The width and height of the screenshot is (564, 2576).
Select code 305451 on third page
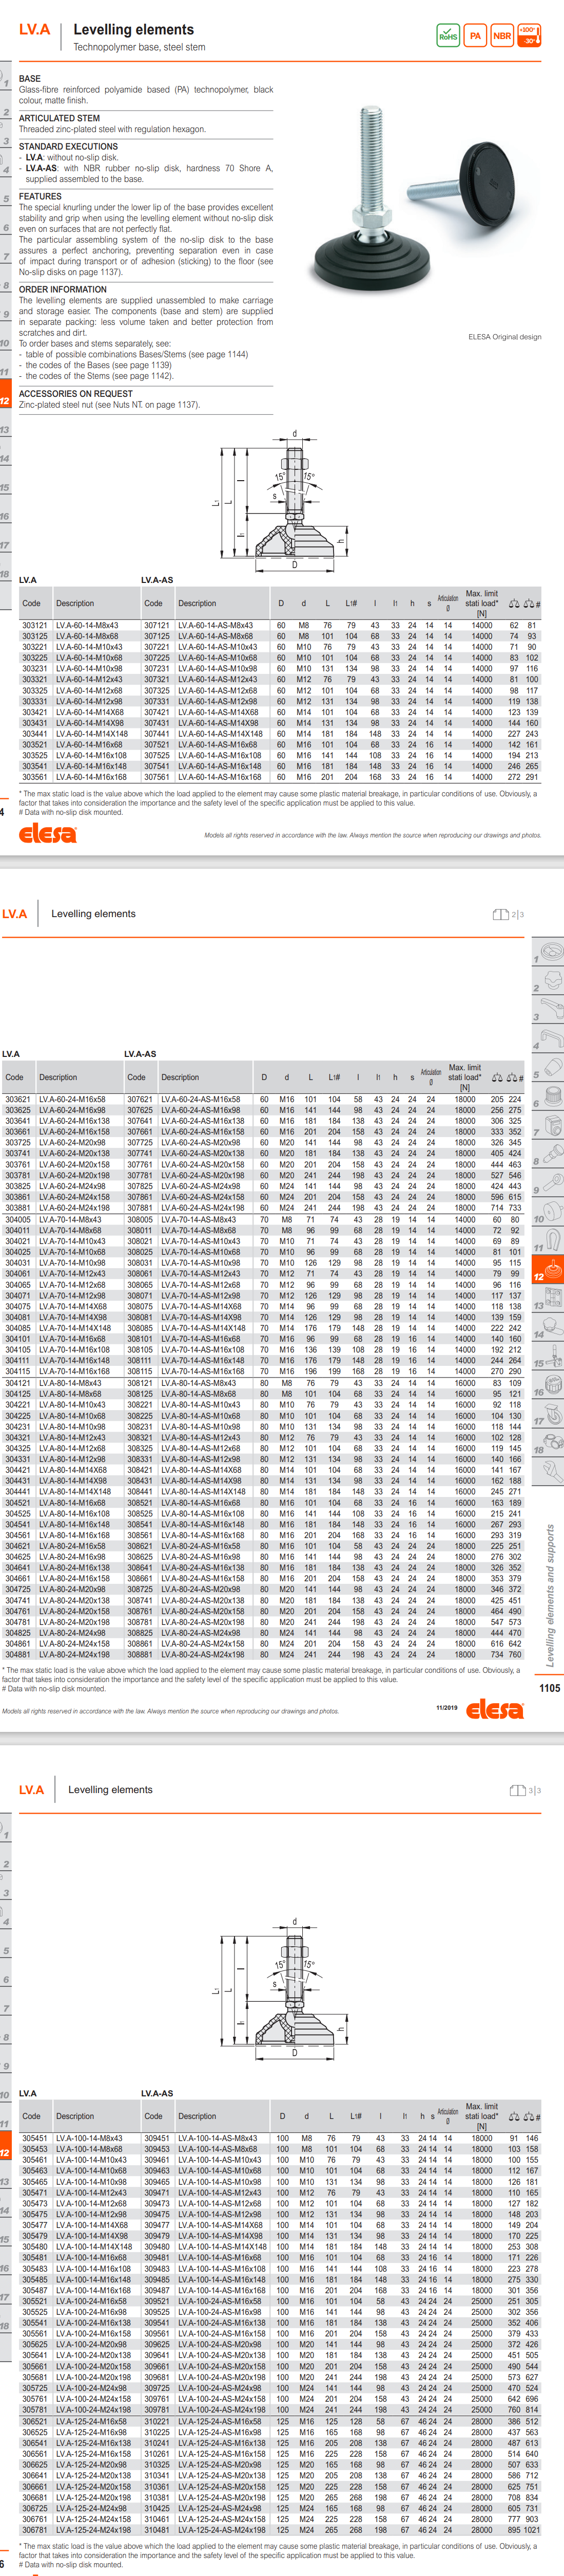pos(35,2139)
